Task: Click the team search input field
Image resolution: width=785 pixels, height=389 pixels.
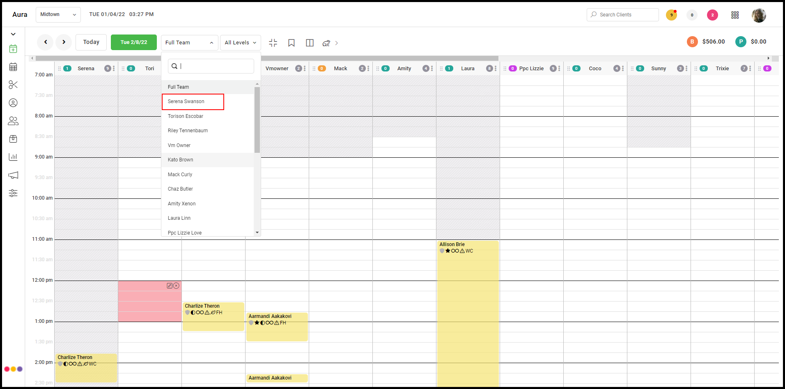Action: (x=211, y=66)
